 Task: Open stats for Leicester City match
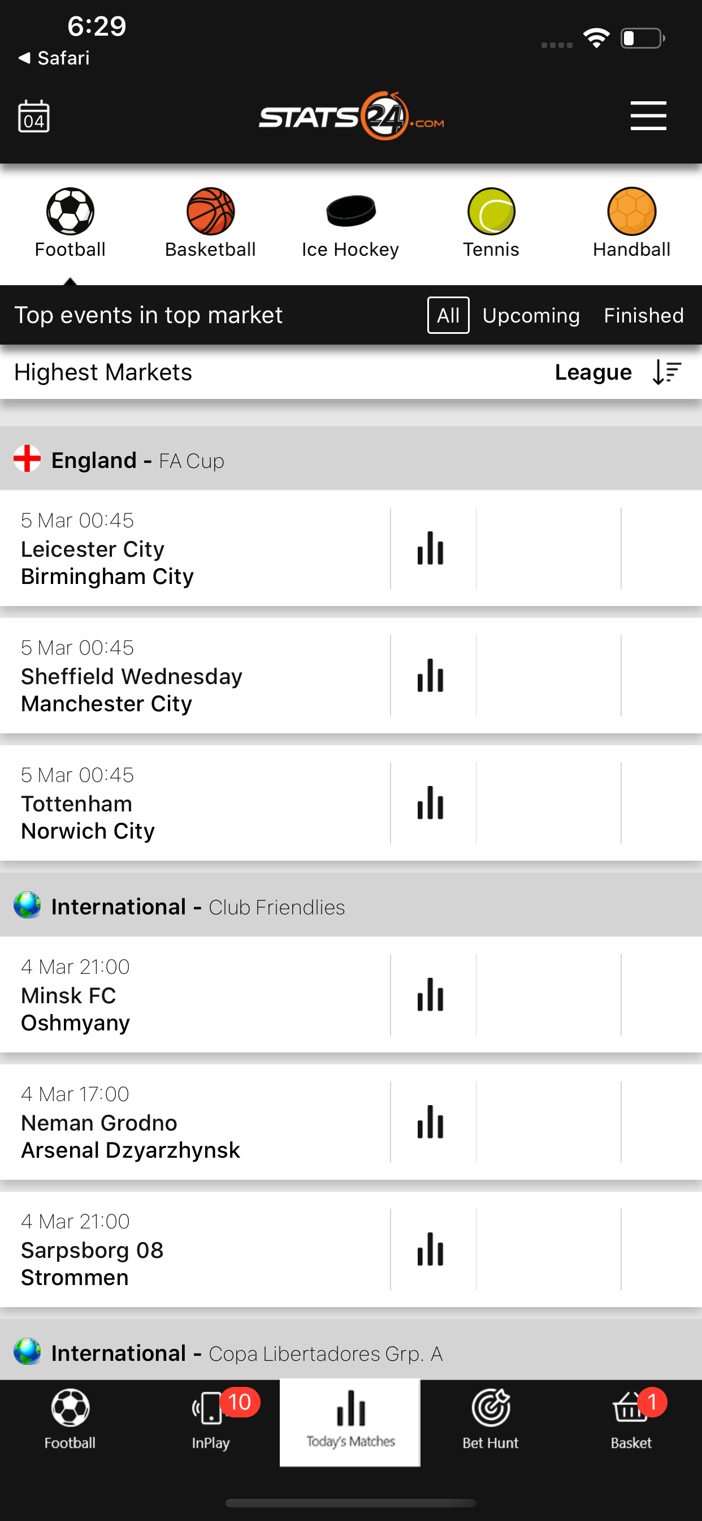click(x=431, y=548)
